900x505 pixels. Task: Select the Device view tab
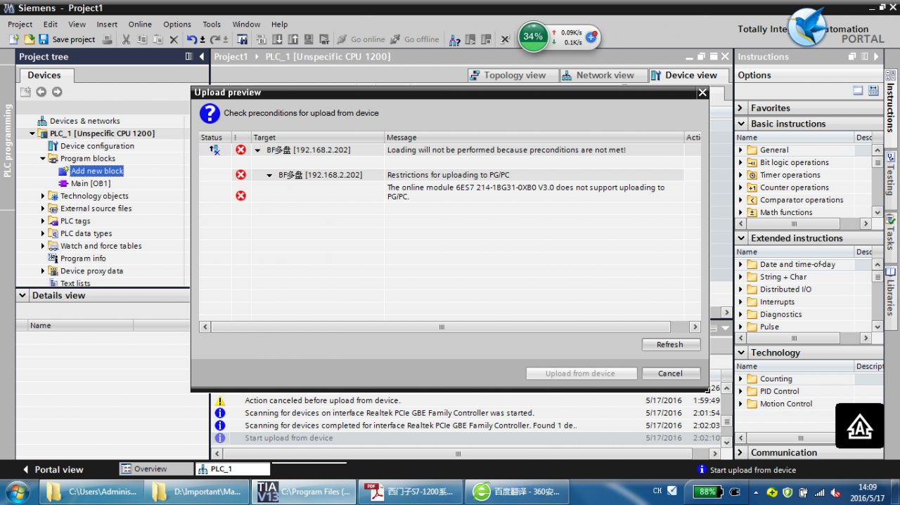click(690, 75)
